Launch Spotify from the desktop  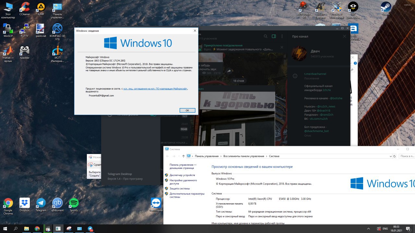tap(74, 205)
